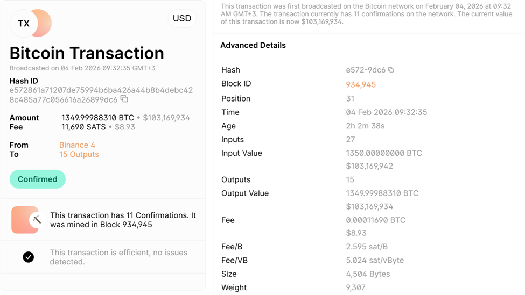Click the Position value 31
525x295 pixels.
(x=351, y=99)
